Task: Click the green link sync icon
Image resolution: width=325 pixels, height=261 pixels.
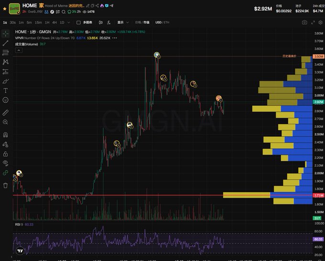Action: pos(6,173)
